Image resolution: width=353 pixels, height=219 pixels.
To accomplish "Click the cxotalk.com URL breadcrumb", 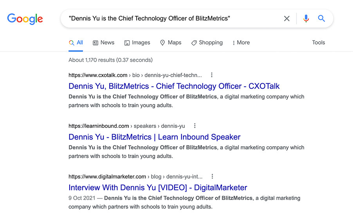I will pos(135,75).
